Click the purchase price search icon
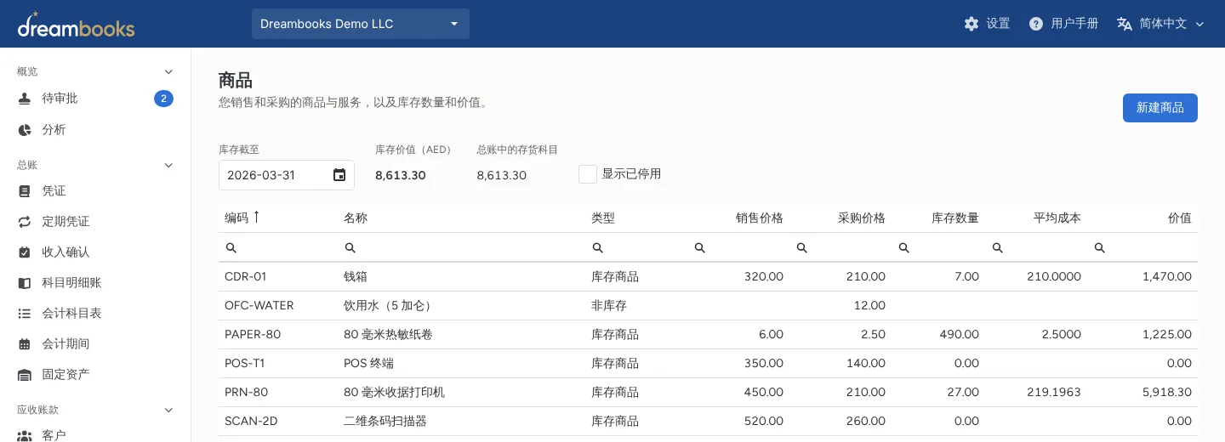Viewport: 1225px width, 442px height. coord(801,248)
